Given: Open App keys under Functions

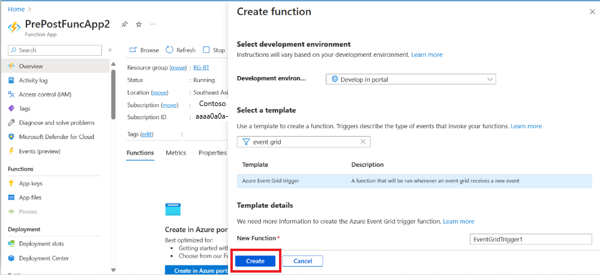Looking at the screenshot, I should [31, 183].
